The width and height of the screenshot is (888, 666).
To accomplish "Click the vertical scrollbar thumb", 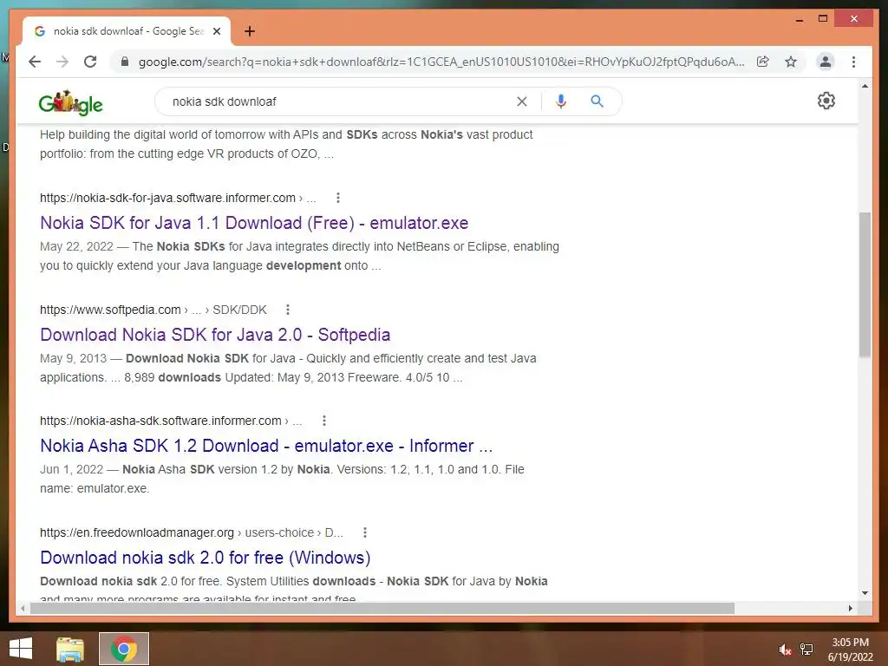I will click(x=865, y=284).
